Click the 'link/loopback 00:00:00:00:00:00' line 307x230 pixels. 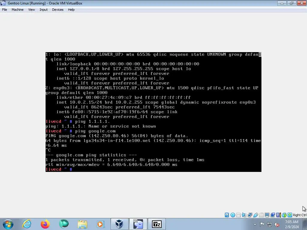tap(128, 64)
